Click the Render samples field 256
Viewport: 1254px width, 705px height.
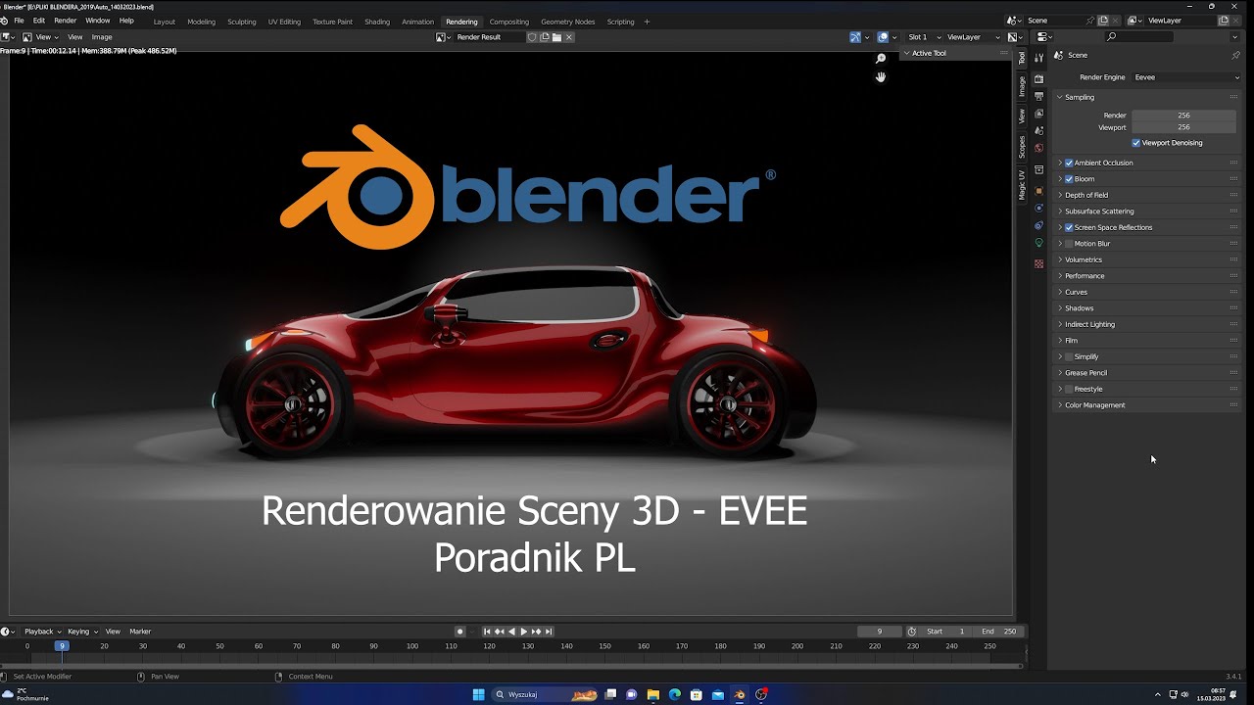click(x=1183, y=116)
